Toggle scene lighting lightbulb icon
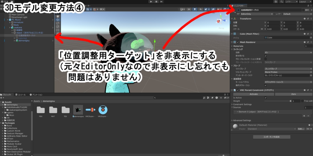 click(195, 9)
